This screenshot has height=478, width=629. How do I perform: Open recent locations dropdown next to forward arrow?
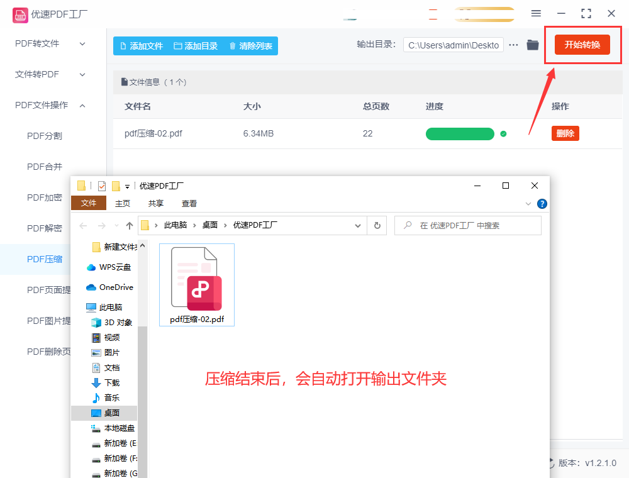(116, 226)
